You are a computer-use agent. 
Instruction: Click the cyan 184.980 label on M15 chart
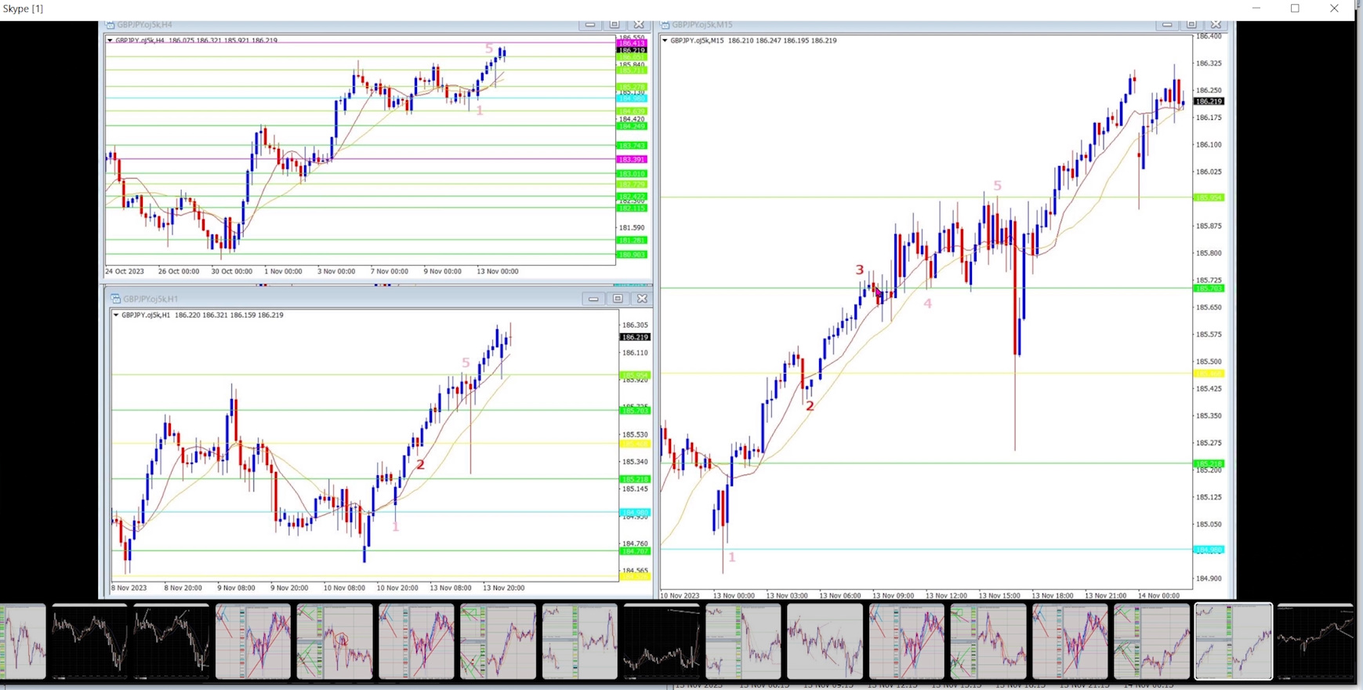pos(1208,550)
